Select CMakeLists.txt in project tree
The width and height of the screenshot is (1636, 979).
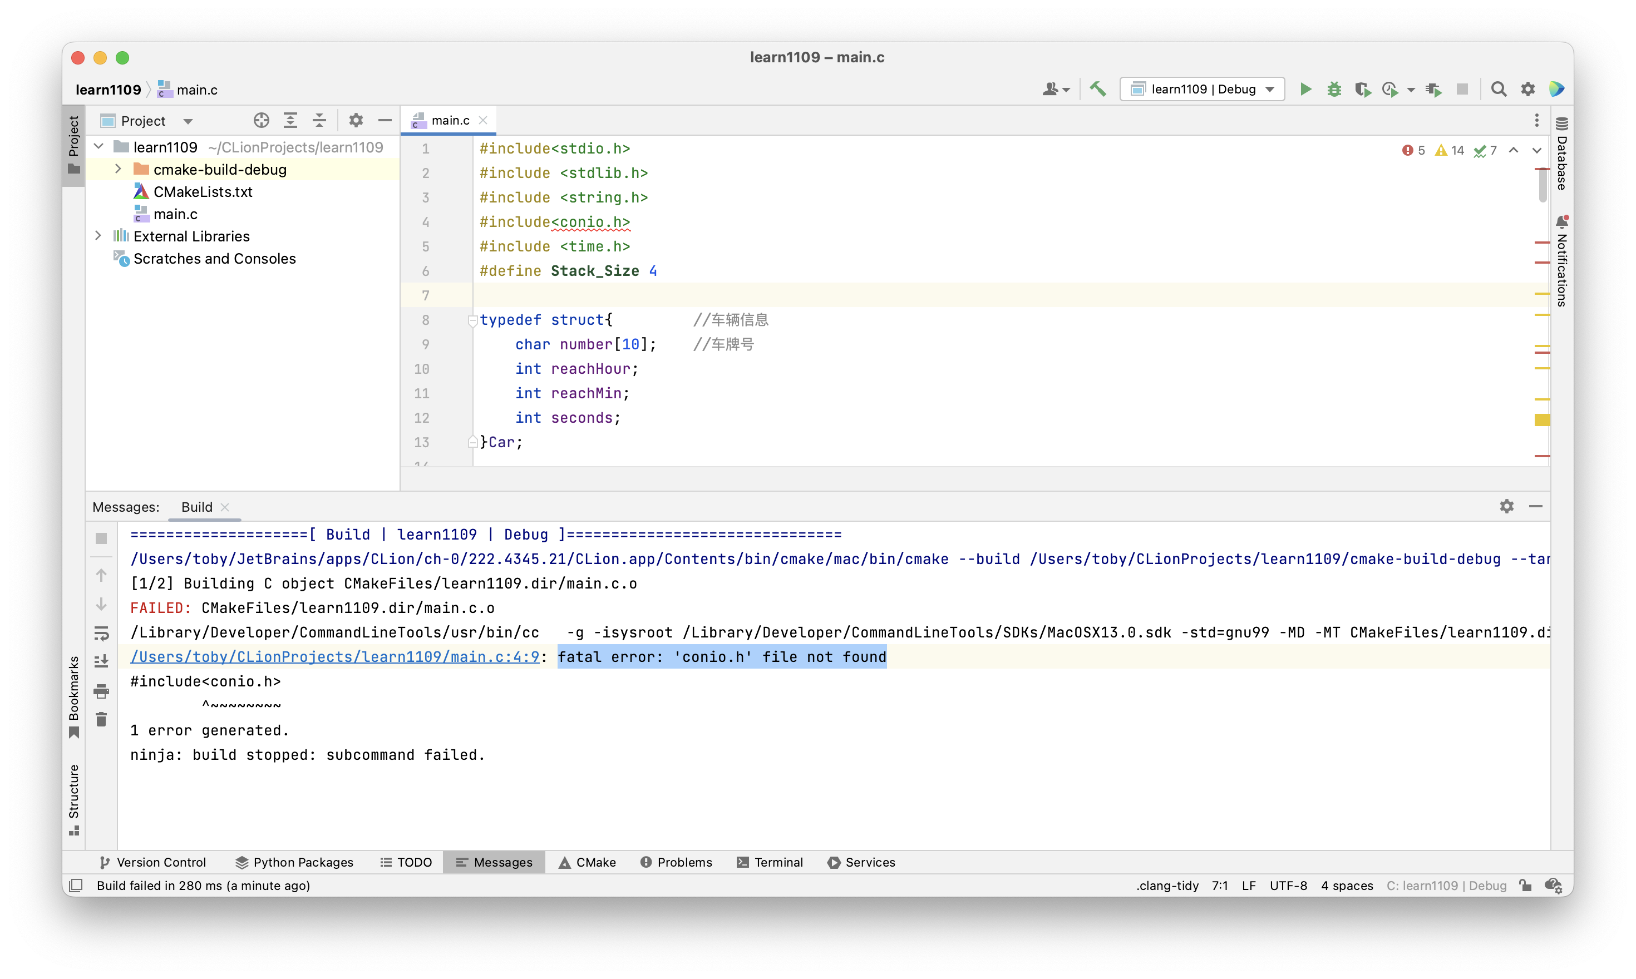click(203, 192)
